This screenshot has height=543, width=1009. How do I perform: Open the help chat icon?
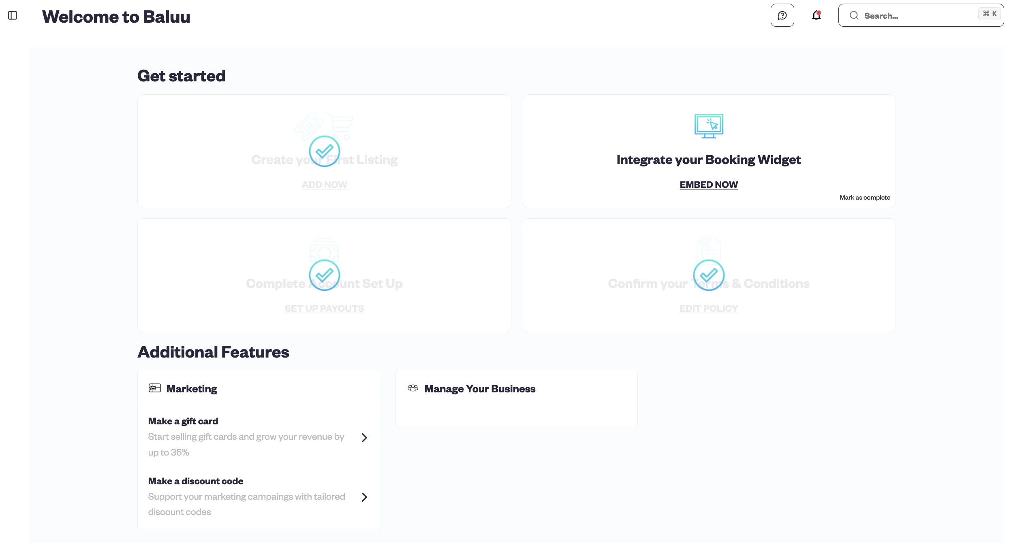tap(782, 15)
